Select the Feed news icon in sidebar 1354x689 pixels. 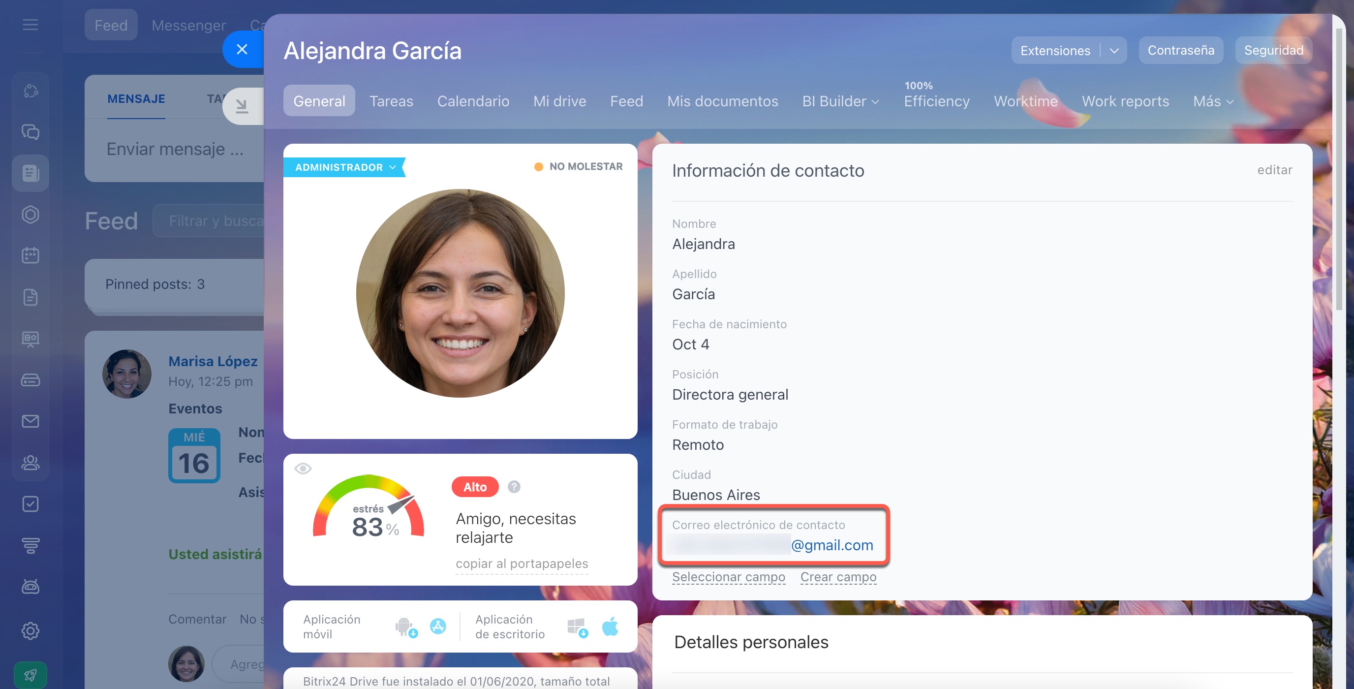coord(31,173)
